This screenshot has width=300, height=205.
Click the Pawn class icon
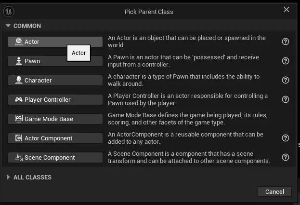[18, 61]
